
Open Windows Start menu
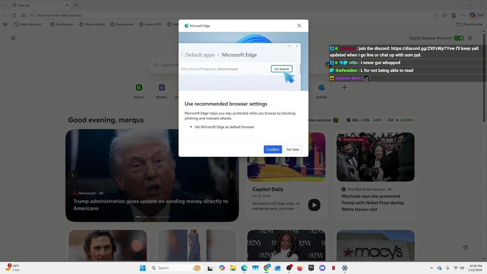coord(143,268)
